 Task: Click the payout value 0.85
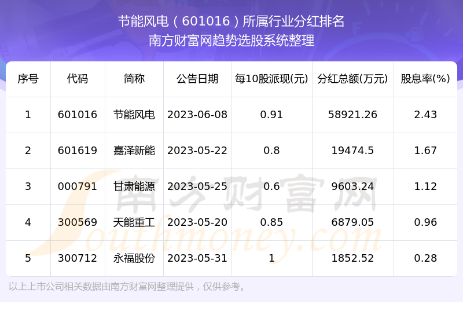tap(271, 222)
